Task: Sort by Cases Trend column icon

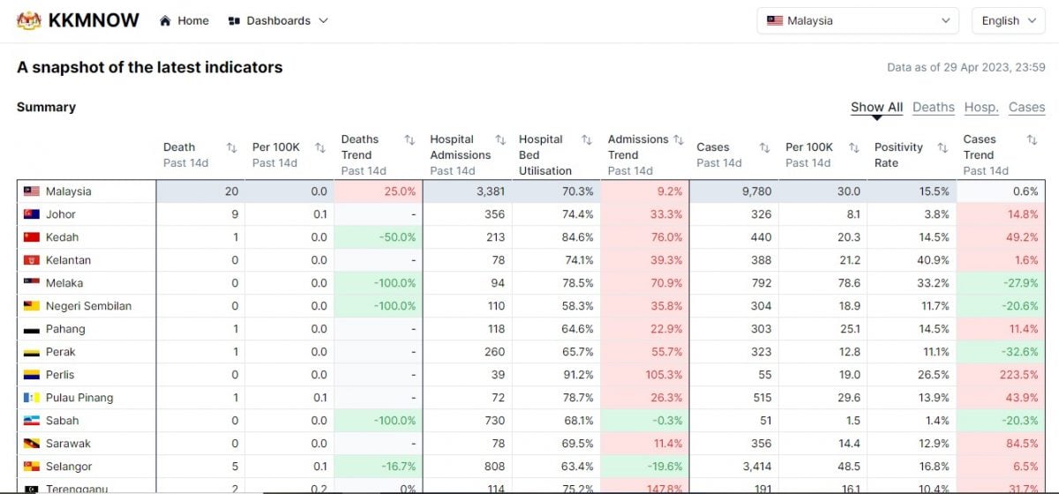Action: coord(1032,139)
